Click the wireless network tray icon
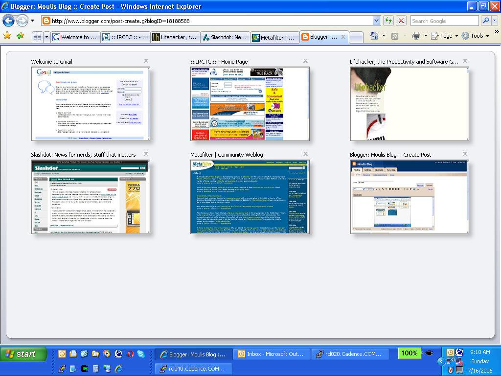501x376 pixels. [x=451, y=361]
